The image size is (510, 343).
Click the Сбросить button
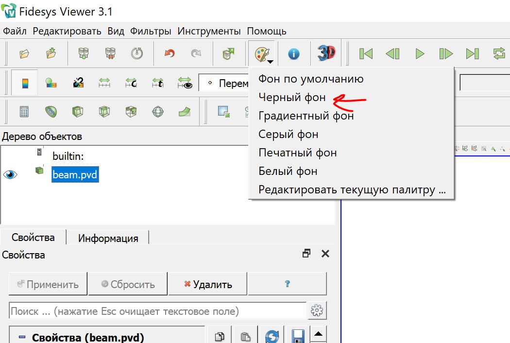click(x=128, y=284)
